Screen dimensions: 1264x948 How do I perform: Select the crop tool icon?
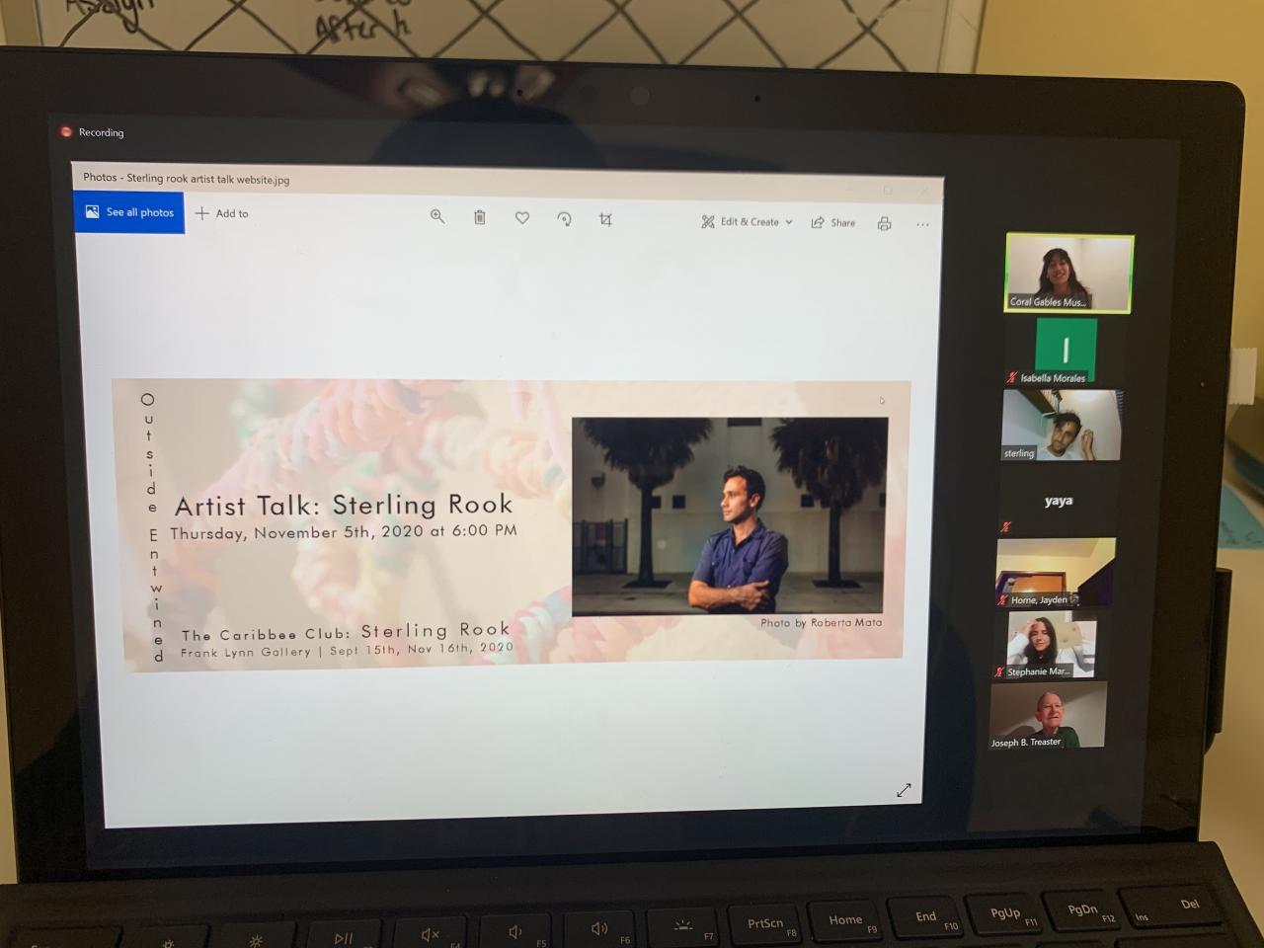[605, 219]
